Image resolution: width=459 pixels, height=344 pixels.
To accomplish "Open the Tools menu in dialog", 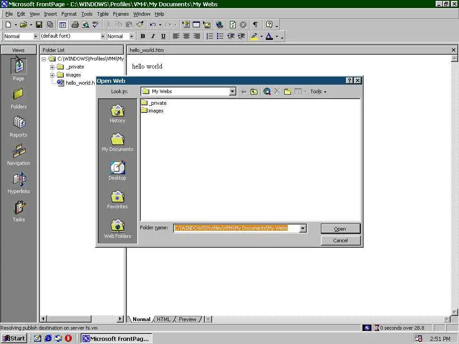I will tap(318, 91).
